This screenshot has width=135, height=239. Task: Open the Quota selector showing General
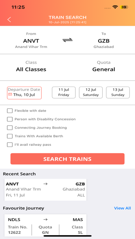tap(104, 67)
